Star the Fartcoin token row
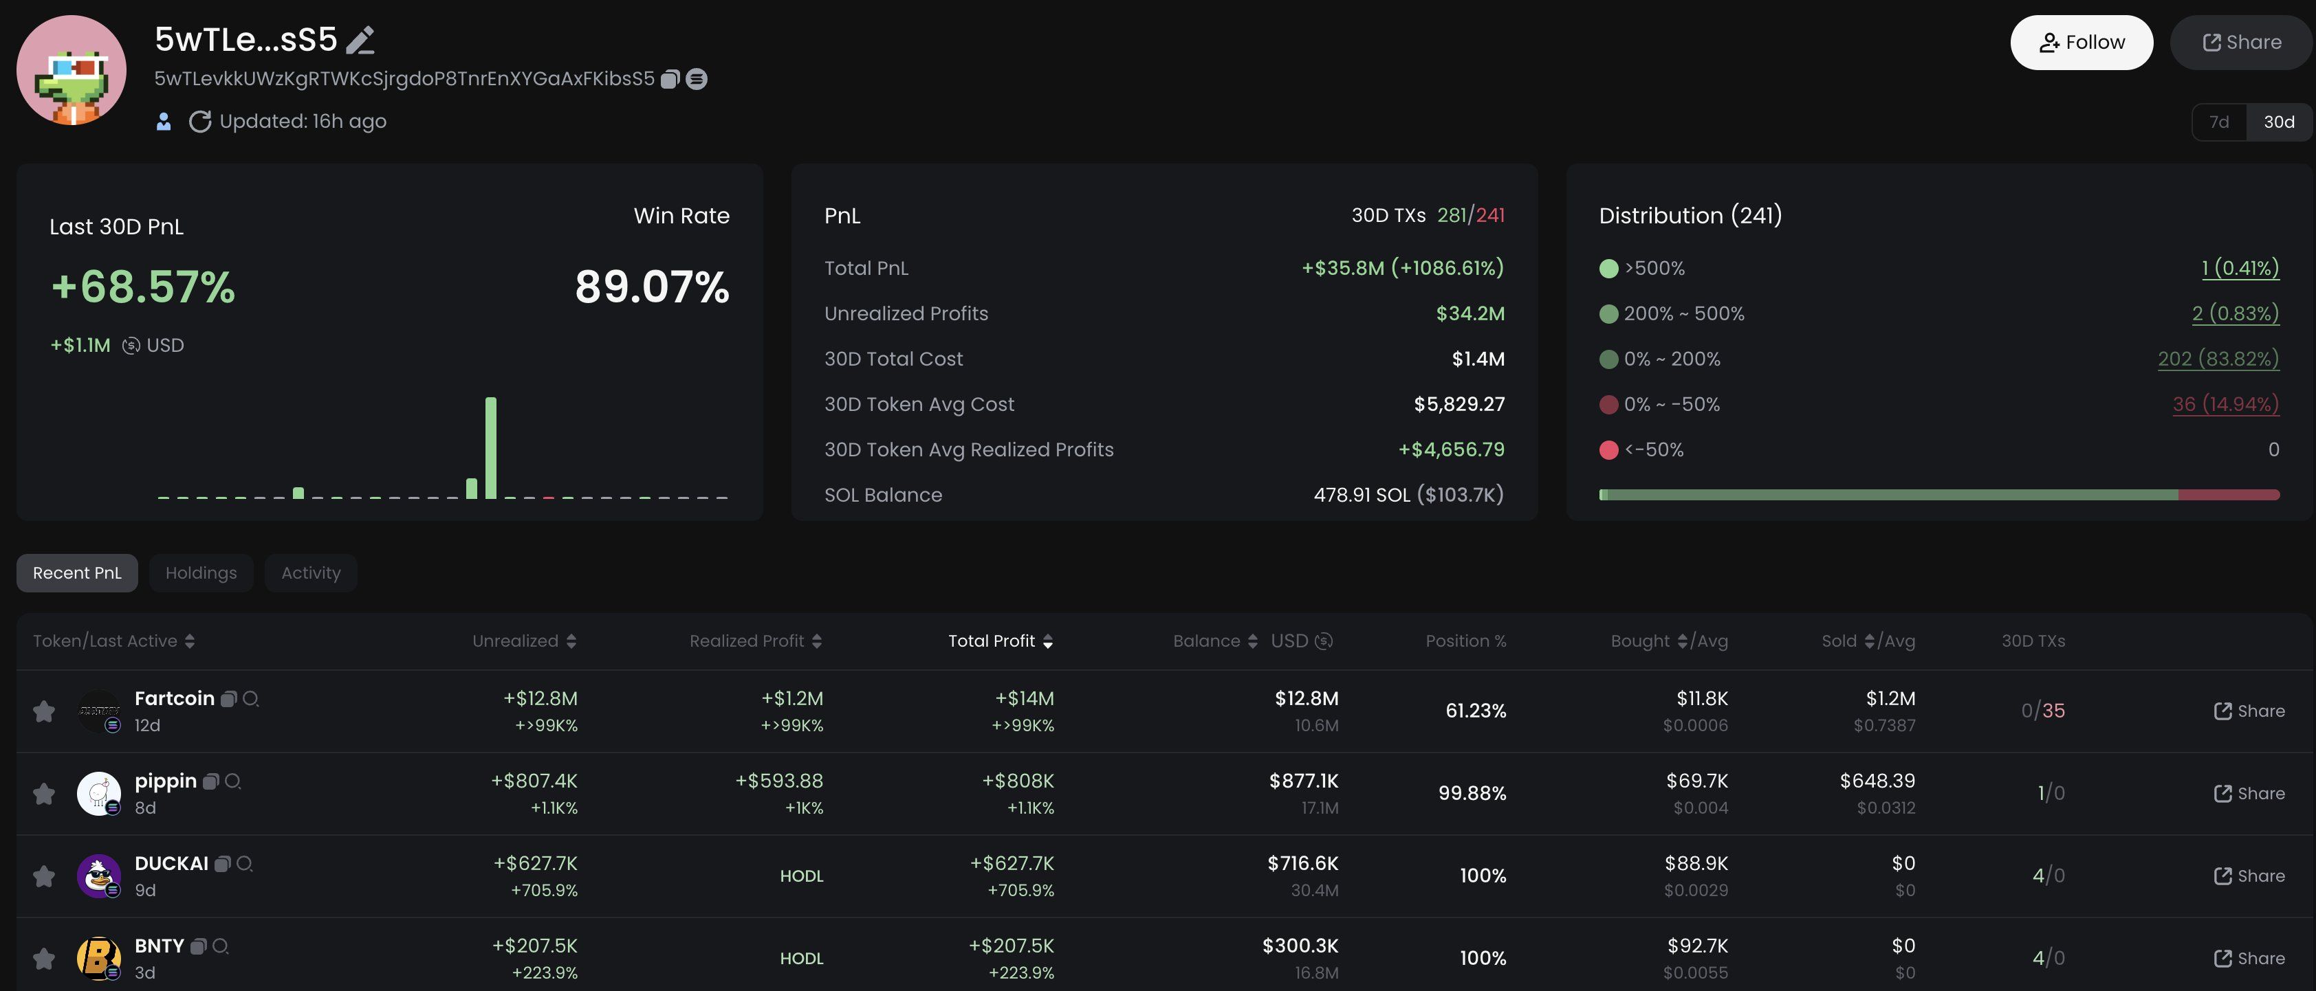 coord(43,711)
